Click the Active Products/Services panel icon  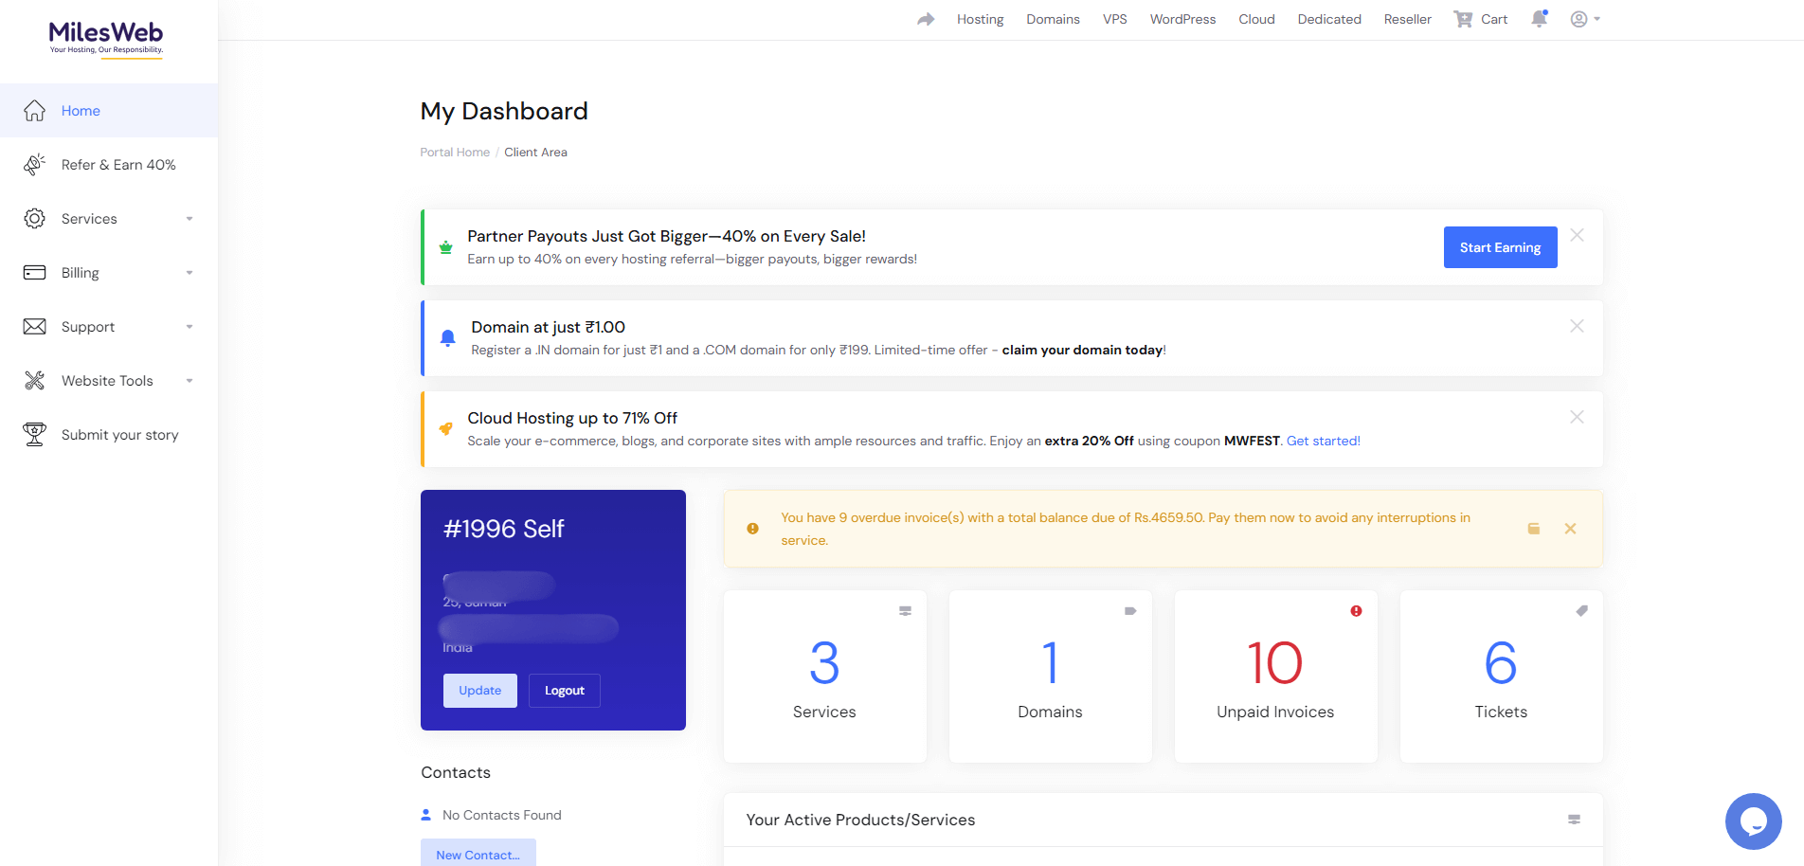click(x=1574, y=820)
